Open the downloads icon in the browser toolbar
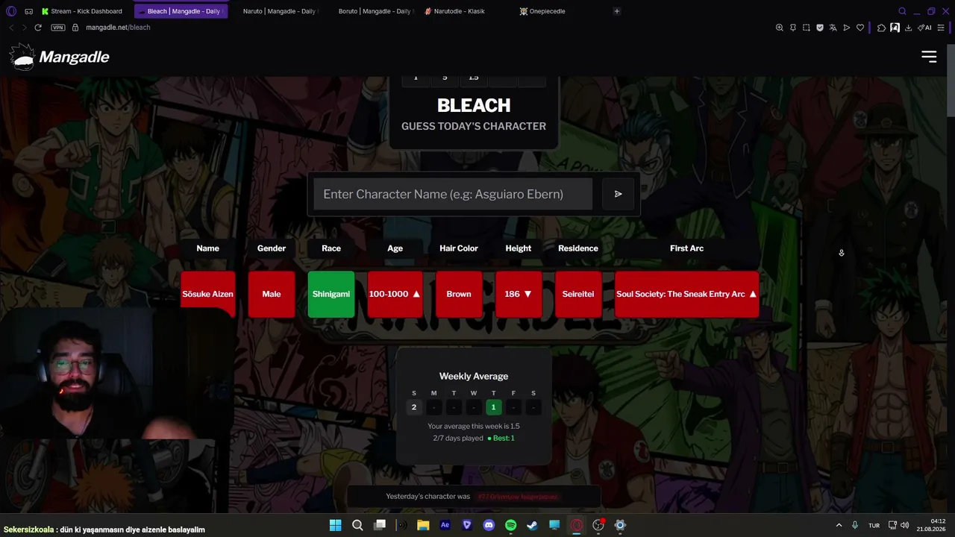This screenshot has height=537, width=955. [908, 28]
